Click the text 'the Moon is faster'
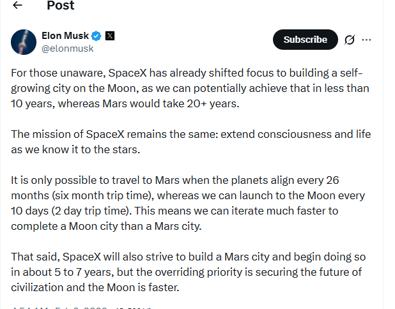 click(x=136, y=287)
